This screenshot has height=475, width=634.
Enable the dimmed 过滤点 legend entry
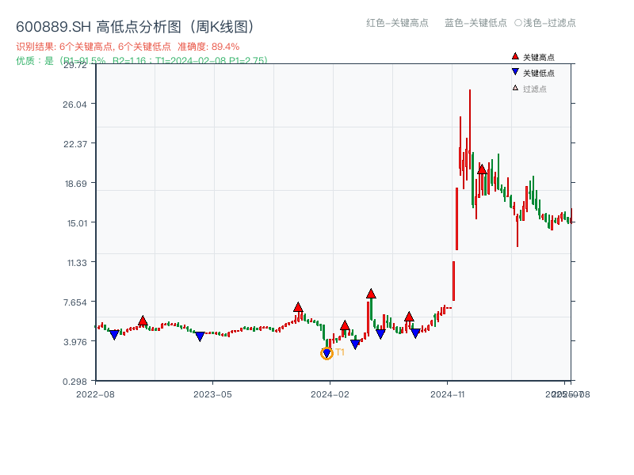coord(534,87)
